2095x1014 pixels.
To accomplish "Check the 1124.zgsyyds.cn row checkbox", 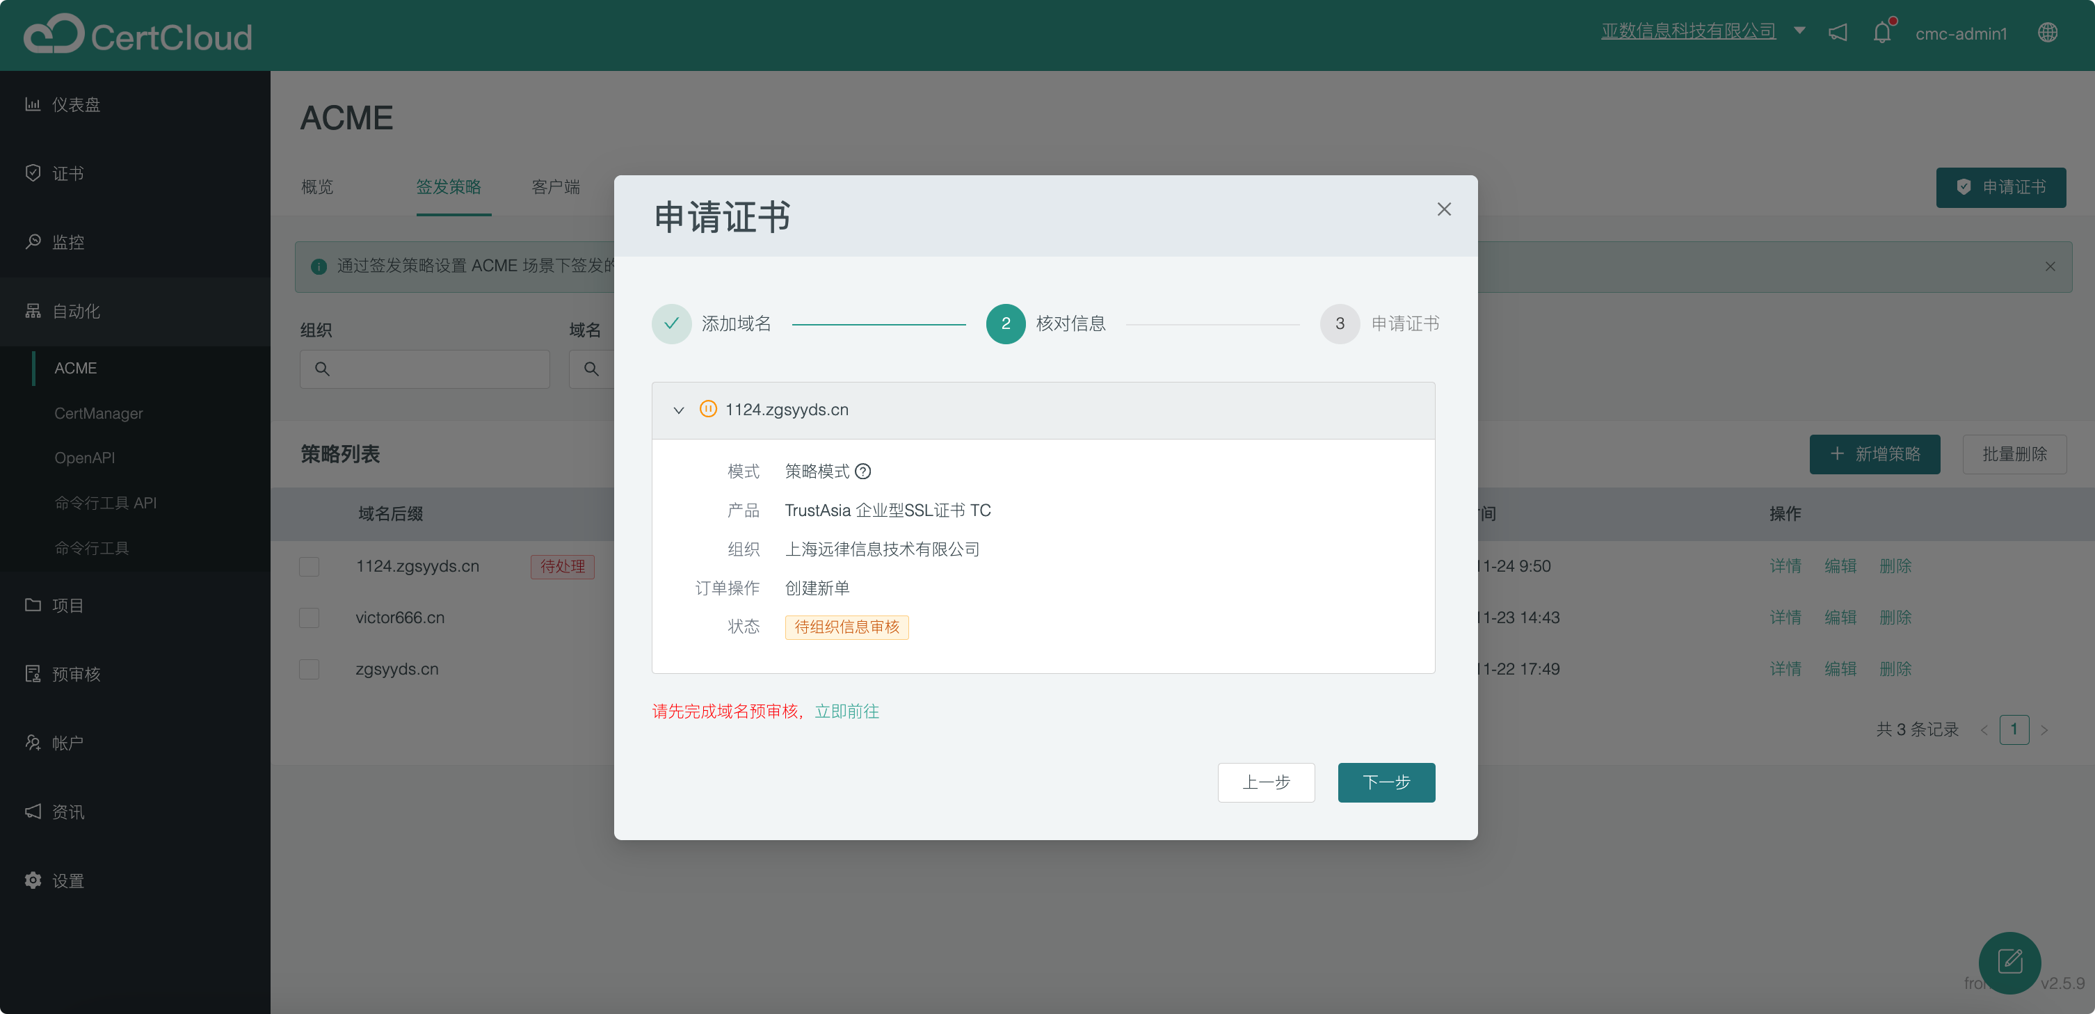I will point(309,567).
